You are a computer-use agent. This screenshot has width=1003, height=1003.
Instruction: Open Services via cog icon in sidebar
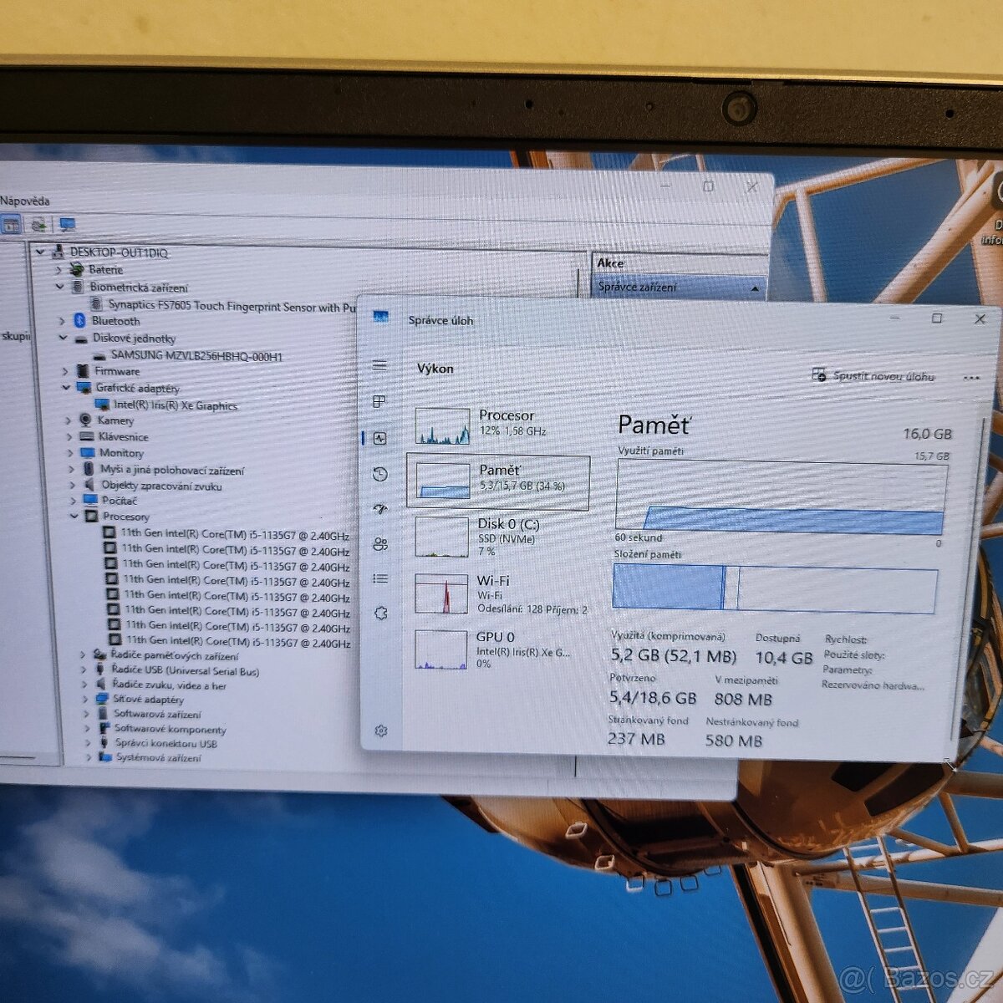[x=380, y=613]
